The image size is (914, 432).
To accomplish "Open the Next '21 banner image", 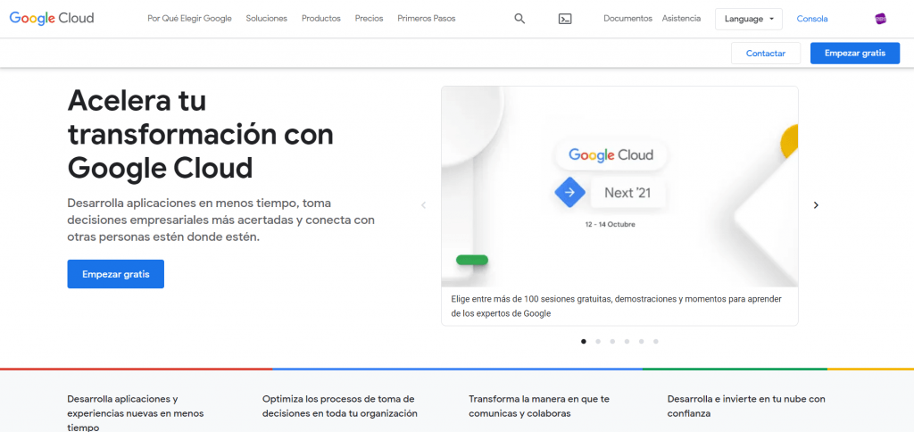I will (619, 187).
